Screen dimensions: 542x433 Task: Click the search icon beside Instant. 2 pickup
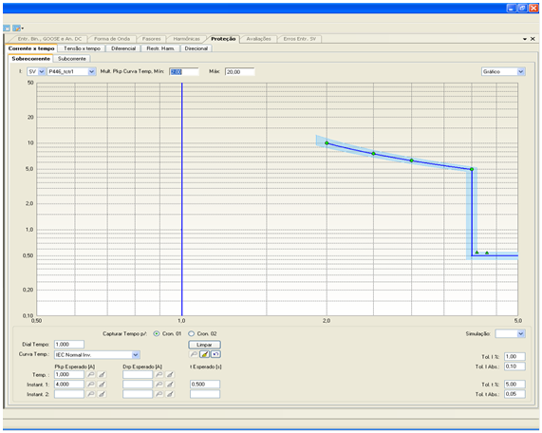(x=90, y=394)
